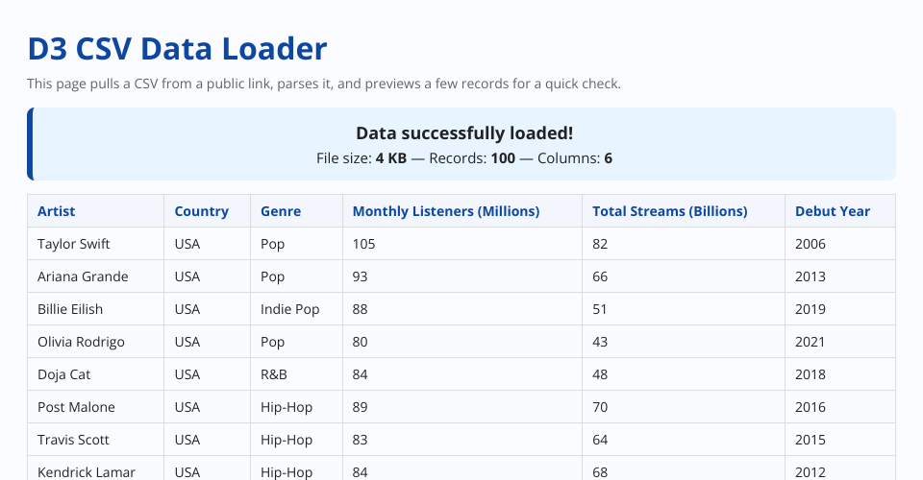Viewport: 923px width, 480px height.
Task: Click the Country column header
Action: point(201,211)
